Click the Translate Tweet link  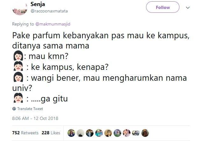click(30, 109)
